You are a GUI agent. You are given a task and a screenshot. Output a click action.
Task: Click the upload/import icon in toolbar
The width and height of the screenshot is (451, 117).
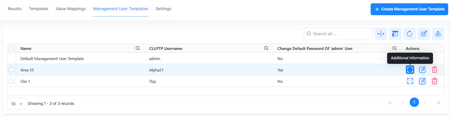tap(438, 34)
